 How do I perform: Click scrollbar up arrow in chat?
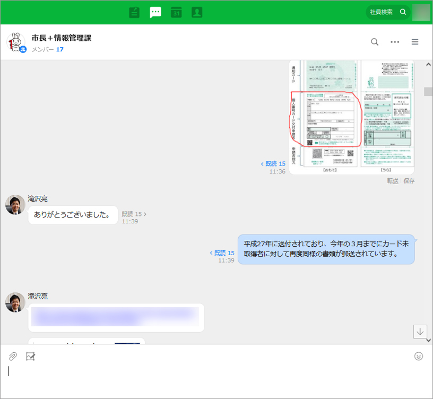pos(428,65)
